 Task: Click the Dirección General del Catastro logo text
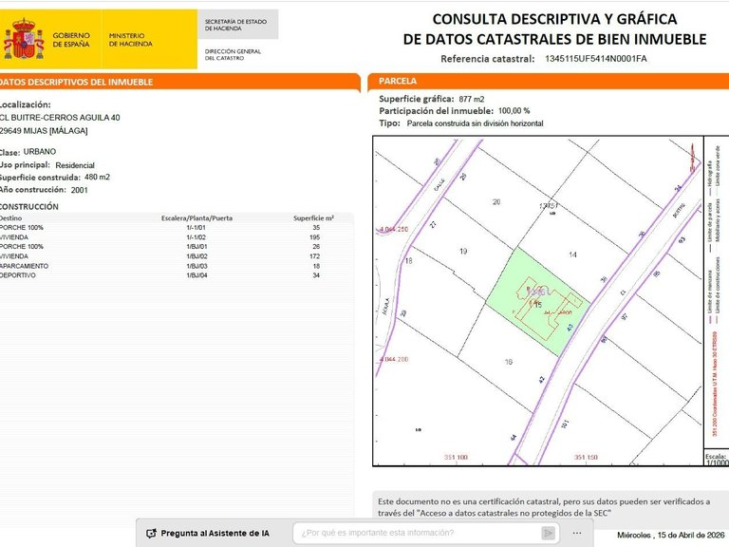(233, 54)
